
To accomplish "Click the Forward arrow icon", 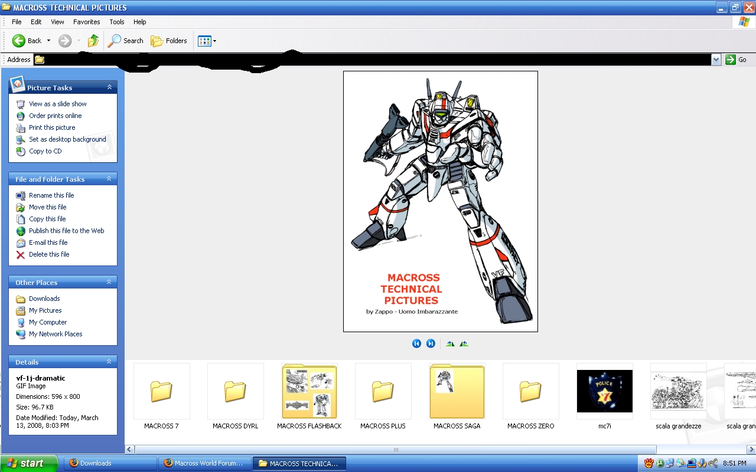I will (x=65, y=41).
